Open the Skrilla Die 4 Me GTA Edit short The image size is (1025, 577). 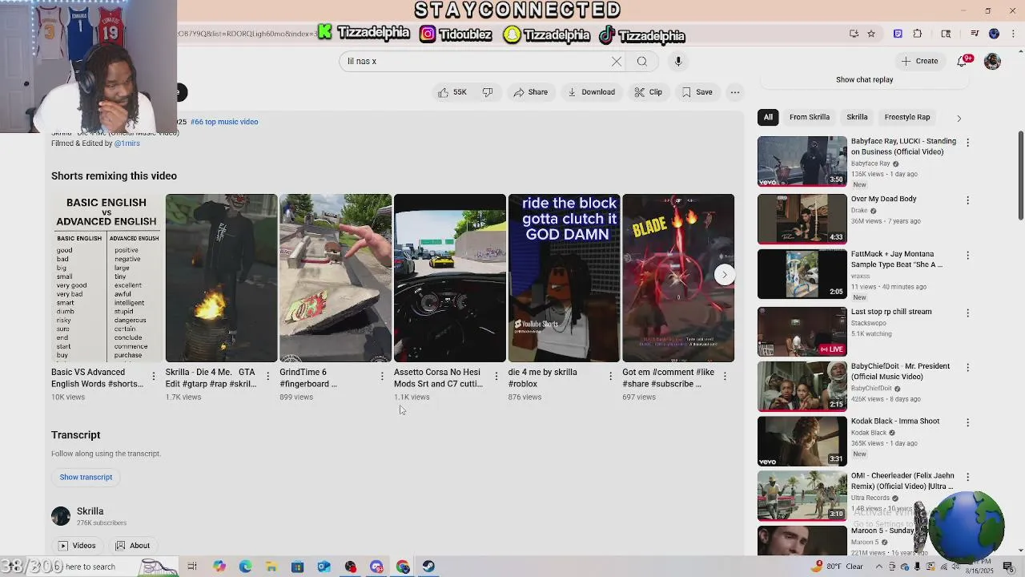click(221, 278)
